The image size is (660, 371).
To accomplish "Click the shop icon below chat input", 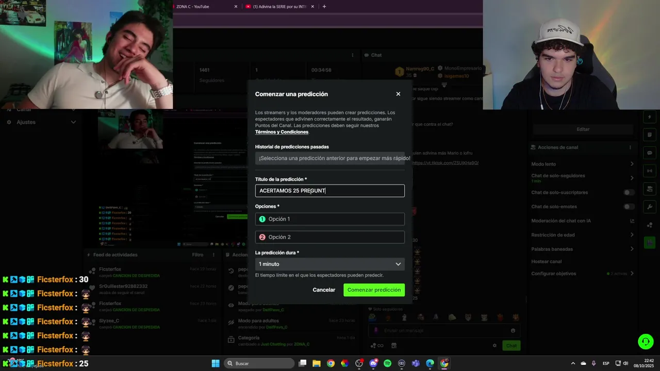I will (x=394, y=345).
